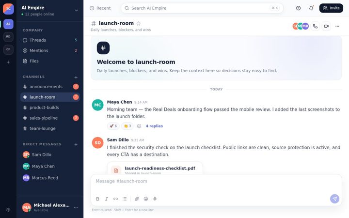
Task: Add a new workspace with plus icon
Action: click(8, 62)
